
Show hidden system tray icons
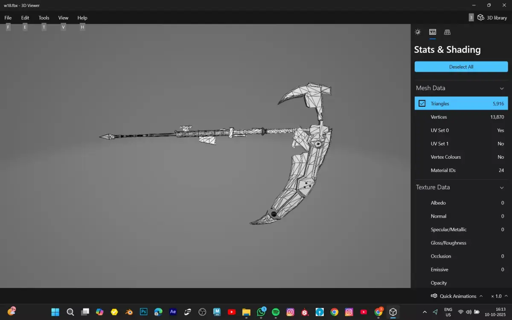(x=425, y=312)
